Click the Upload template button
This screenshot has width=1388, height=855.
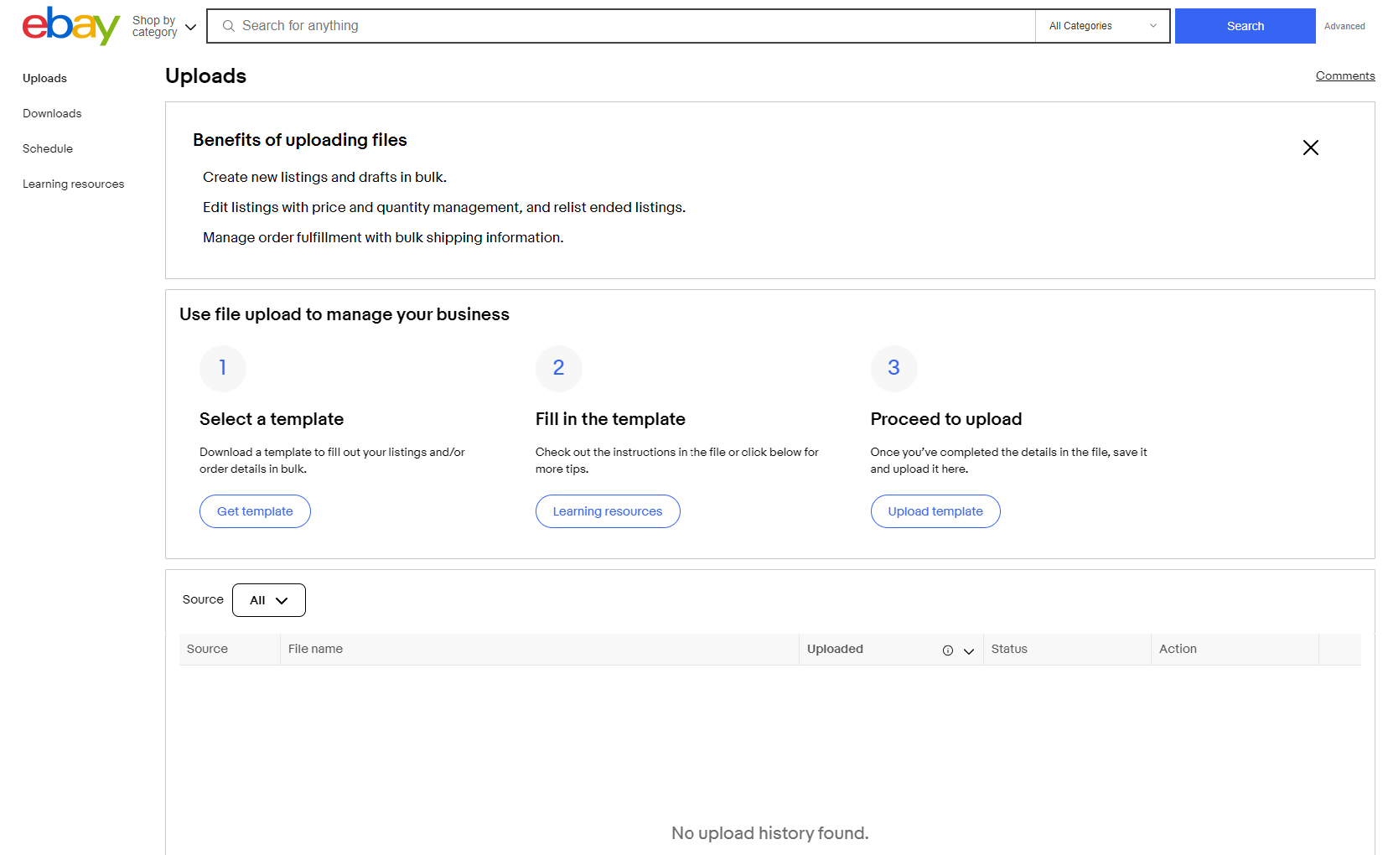pos(935,511)
